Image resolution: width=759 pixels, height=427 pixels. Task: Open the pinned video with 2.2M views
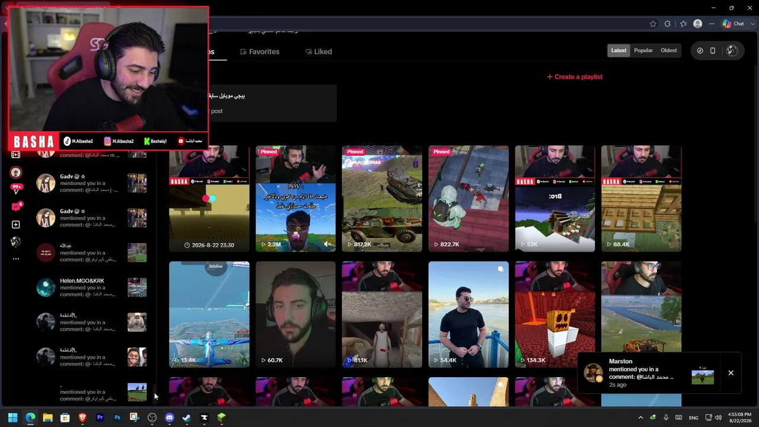pos(295,199)
